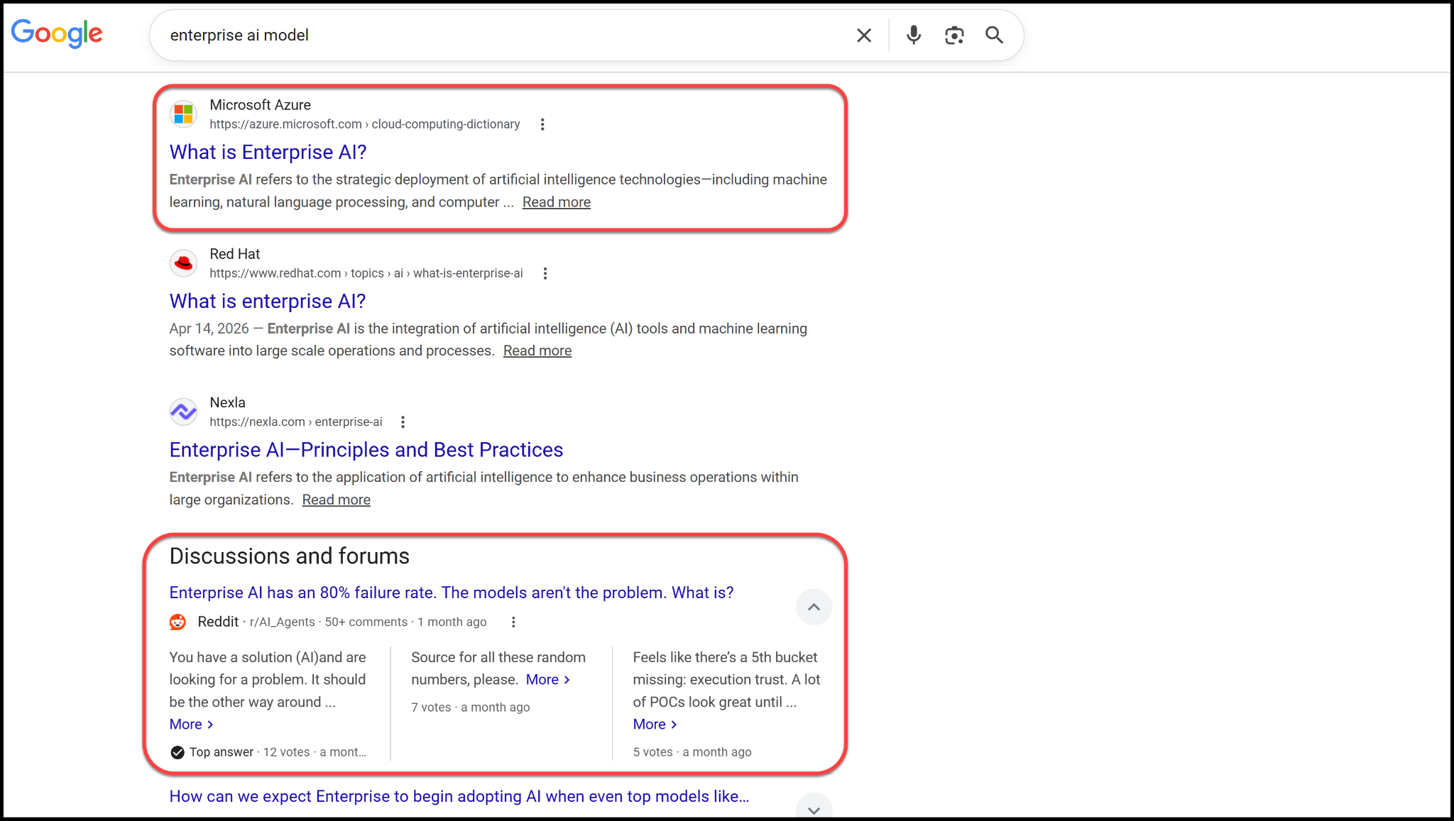Expand 'More' on the execution trust comment
This screenshot has width=1454, height=821.
click(x=655, y=724)
